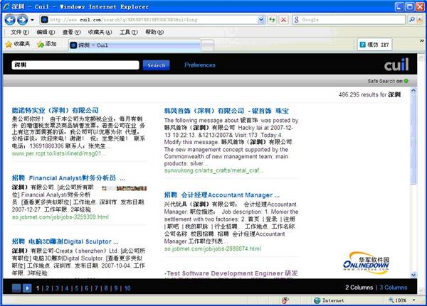Image resolution: width=427 pixels, height=306 pixels.
Task: Click the Google search box in toolbar
Action: click(349, 20)
